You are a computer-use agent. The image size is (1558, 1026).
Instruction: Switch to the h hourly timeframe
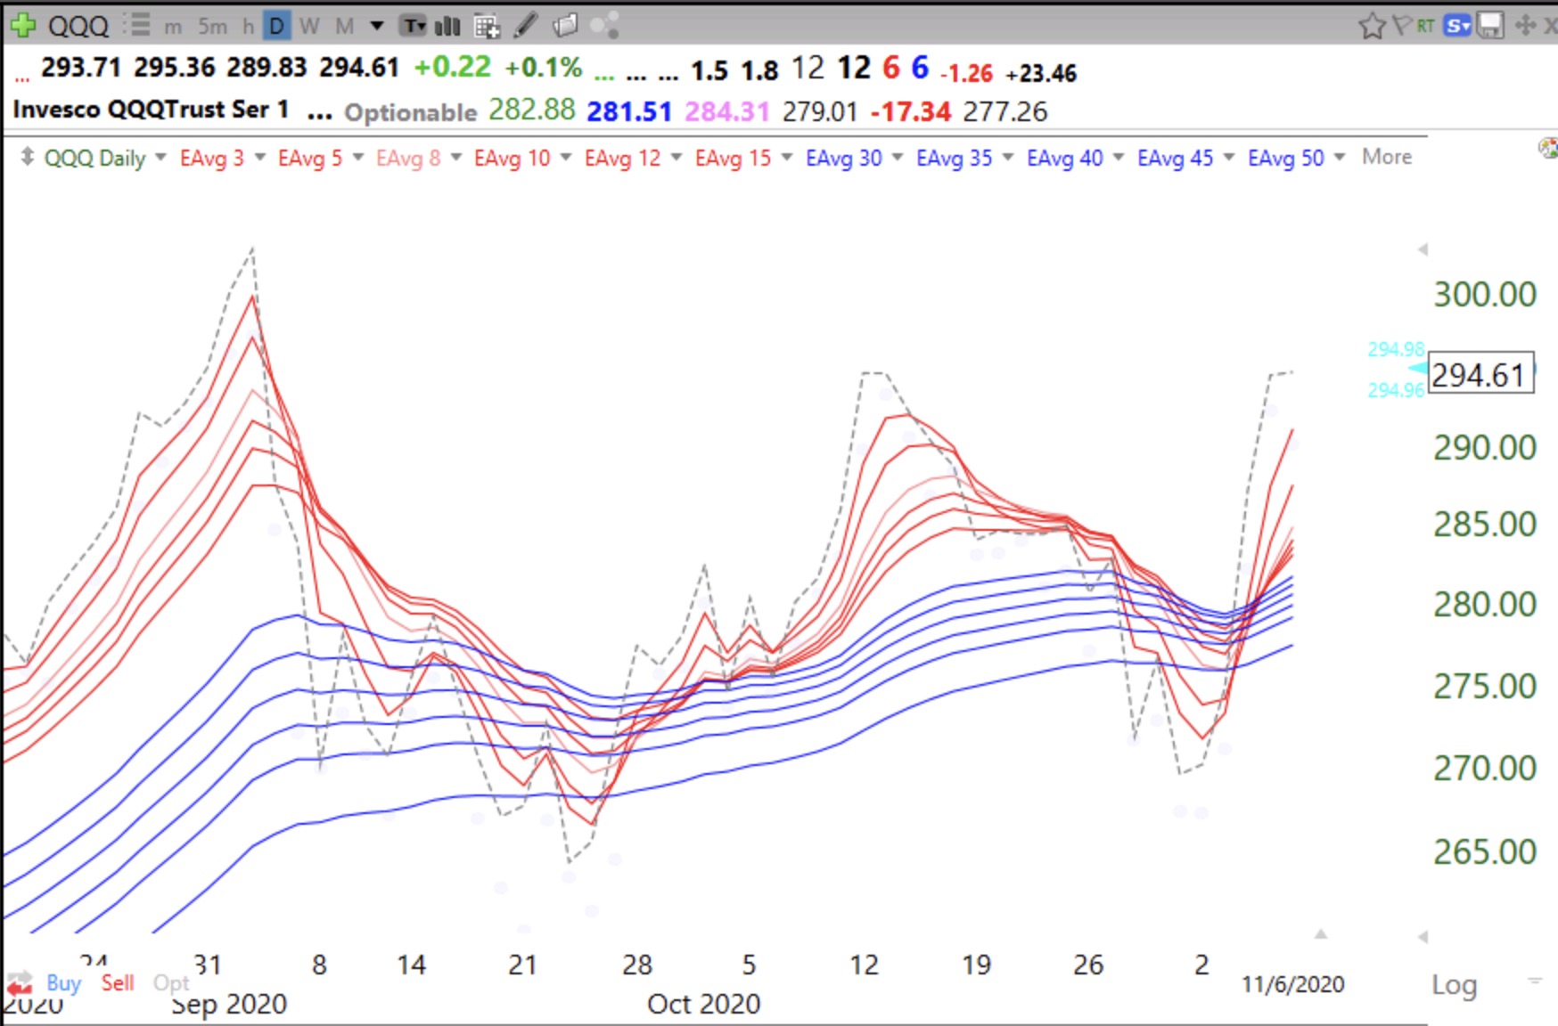pyautogui.click(x=248, y=26)
